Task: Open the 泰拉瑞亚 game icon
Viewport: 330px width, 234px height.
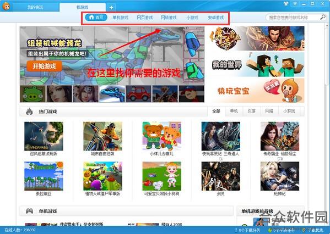Action: 44,176
